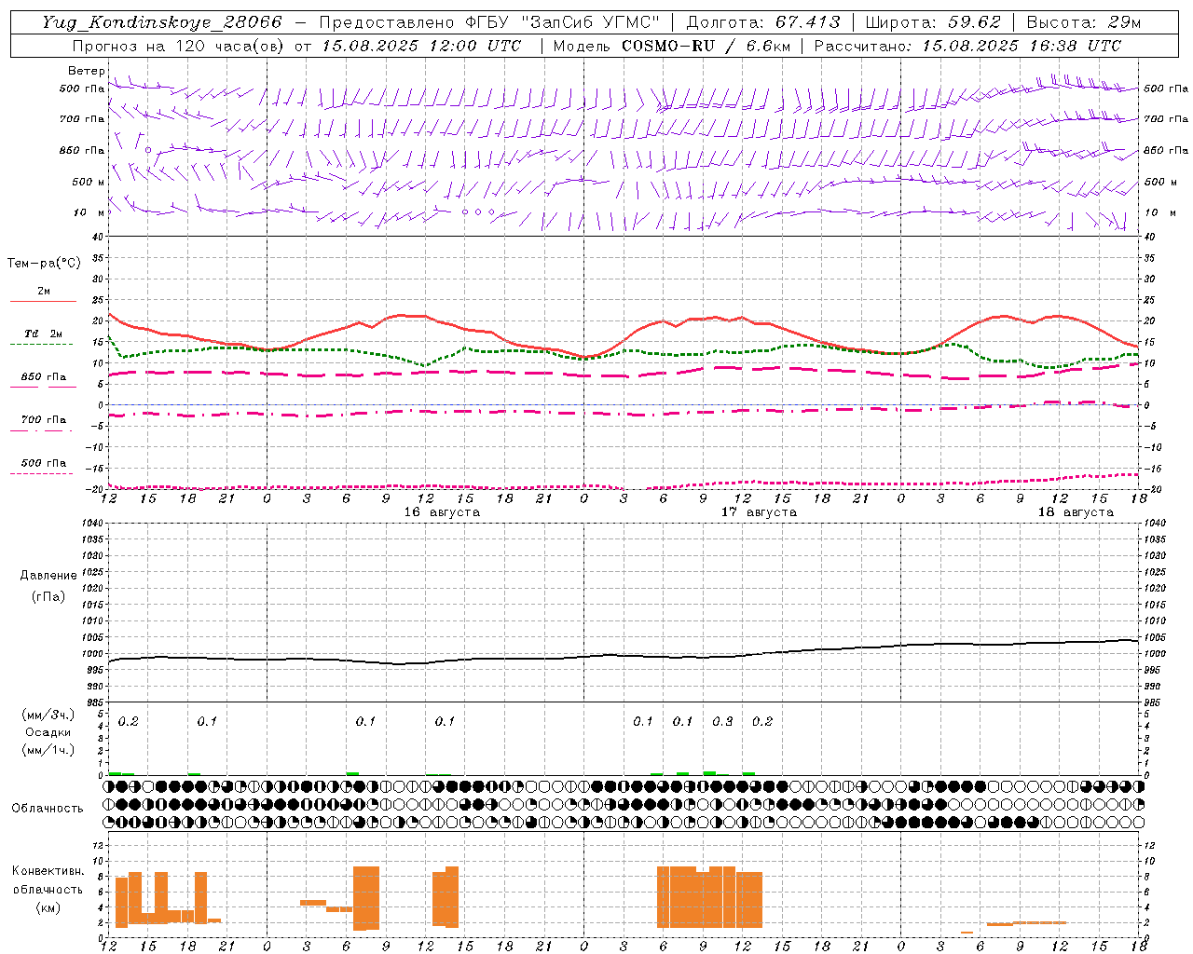Click the ФГБУ "ЗапСиб УГМС" provider text

point(562,22)
